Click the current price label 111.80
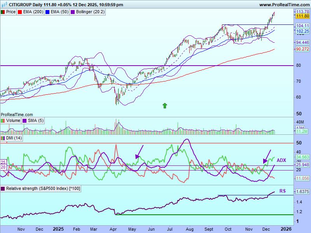 tap(302, 16)
